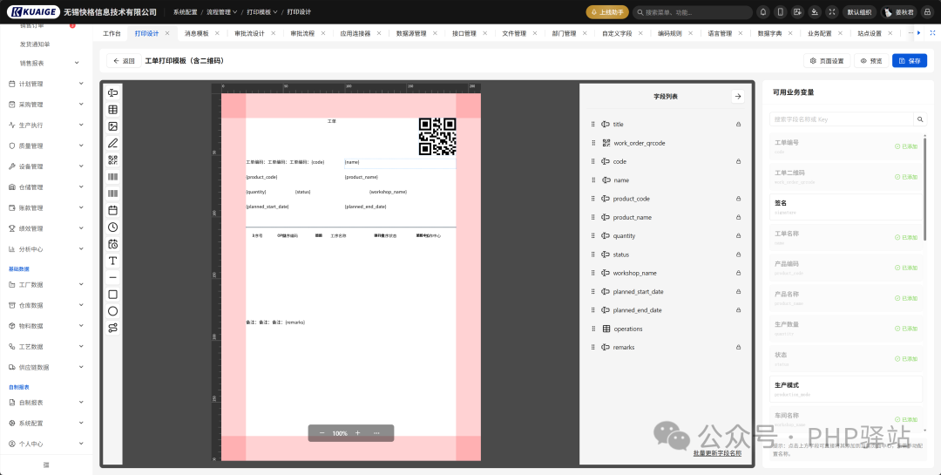Screen dimensions: 941x475
Task: Toggle lock on remarks field
Action: point(738,348)
